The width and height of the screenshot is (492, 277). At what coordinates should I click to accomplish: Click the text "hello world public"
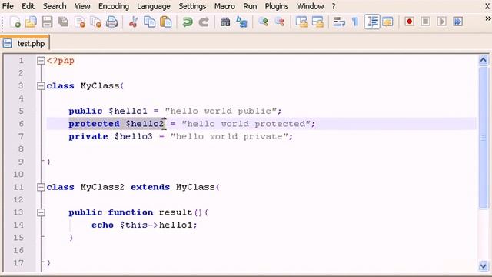point(221,111)
